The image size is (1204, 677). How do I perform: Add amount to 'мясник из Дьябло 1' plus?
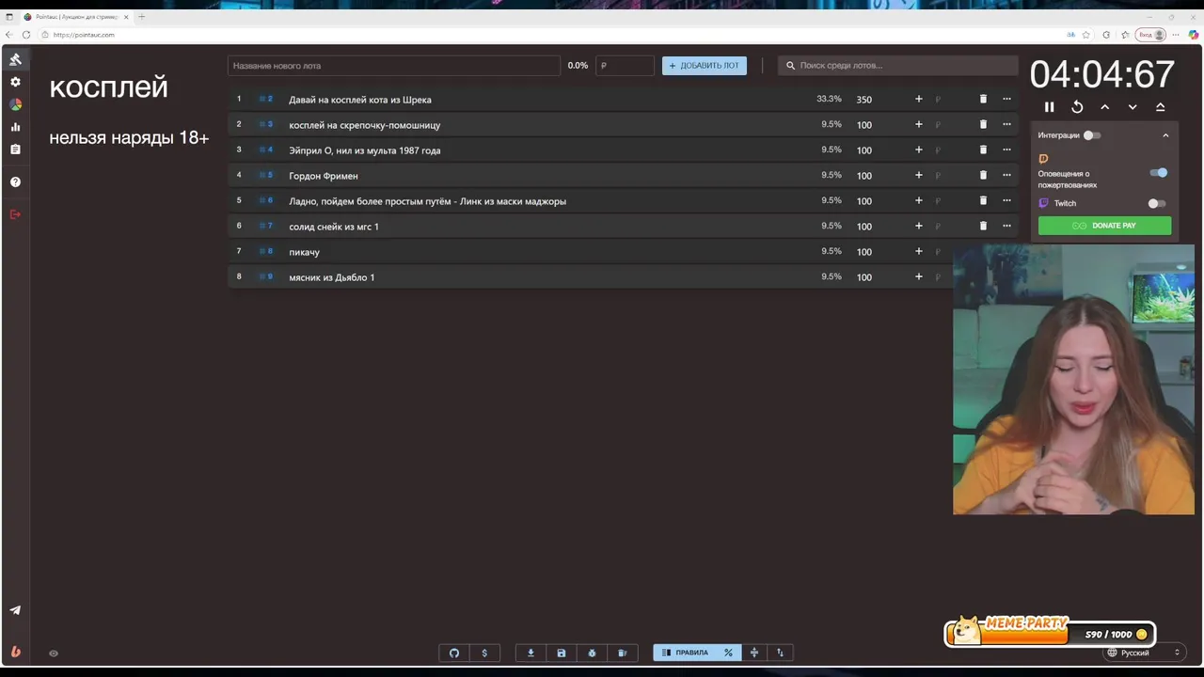click(x=919, y=276)
